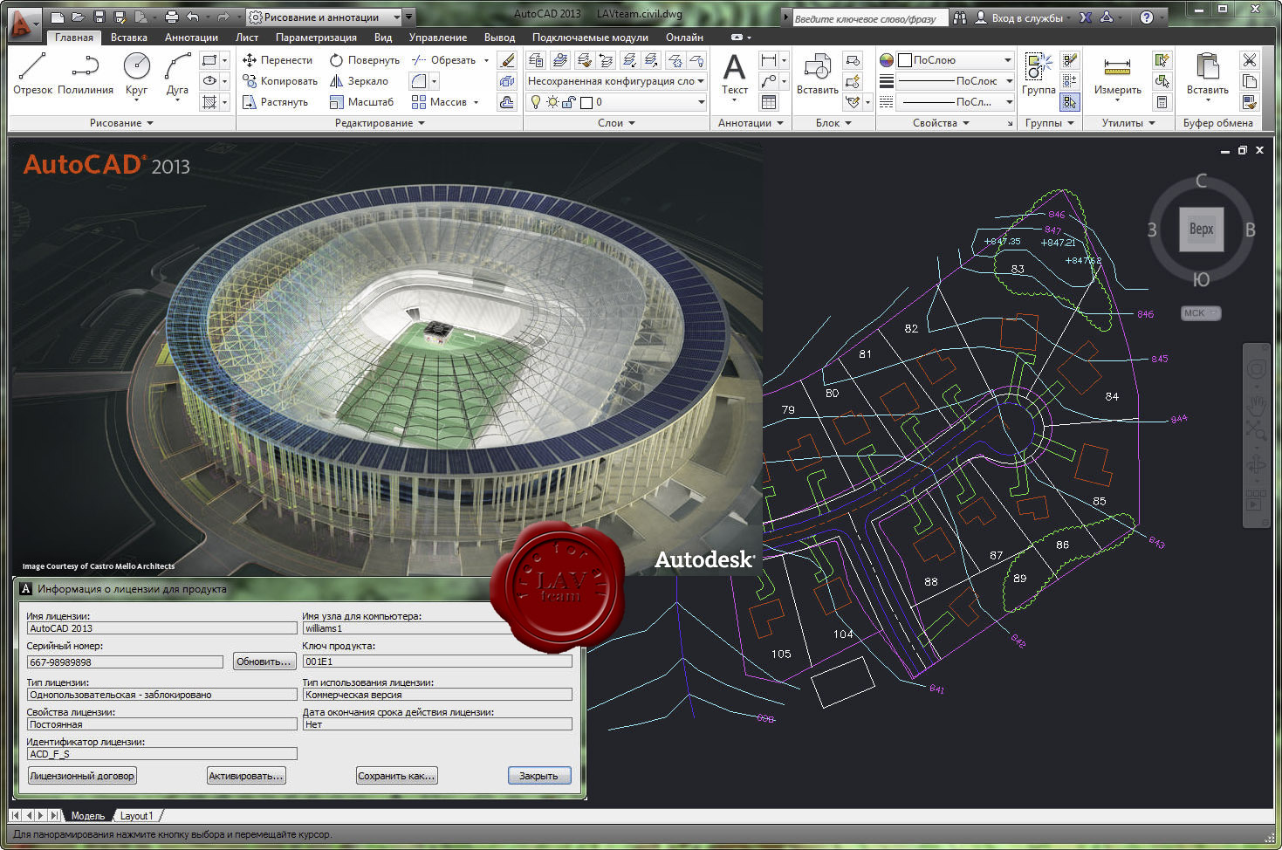Open the ПоСлою color dropdown
Viewport: 1282px width, 850px height.
[956, 60]
